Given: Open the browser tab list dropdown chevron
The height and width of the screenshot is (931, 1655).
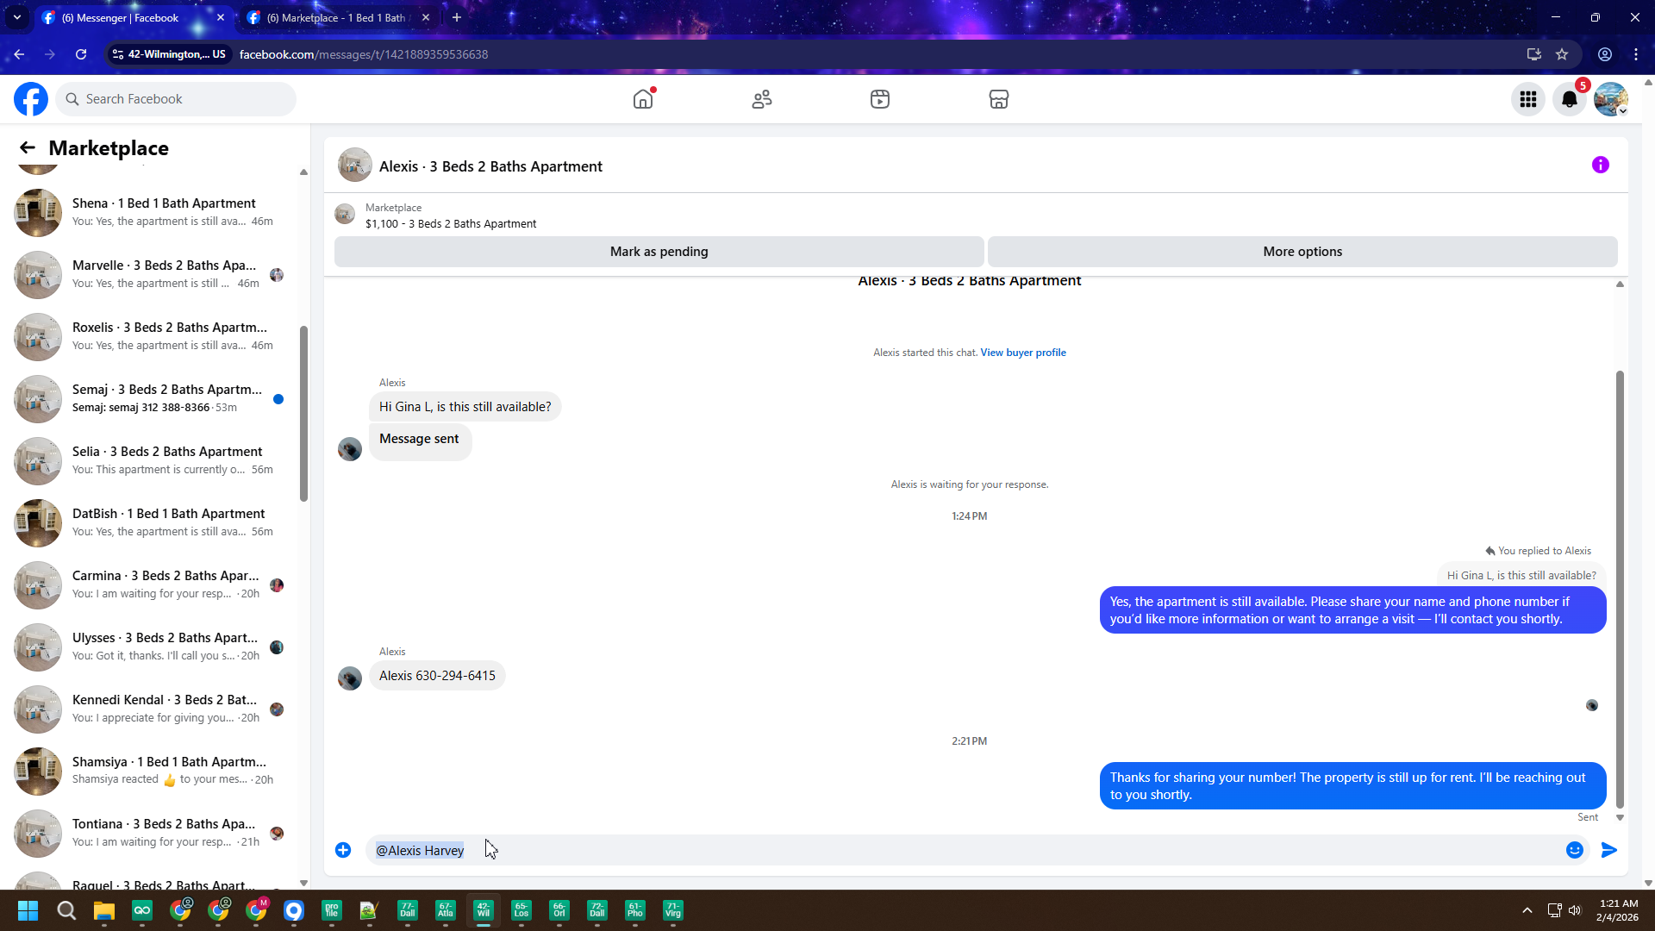Looking at the screenshot, I should pyautogui.click(x=16, y=17).
